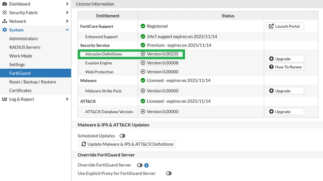Click the Security Service row label

click(95, 45)
